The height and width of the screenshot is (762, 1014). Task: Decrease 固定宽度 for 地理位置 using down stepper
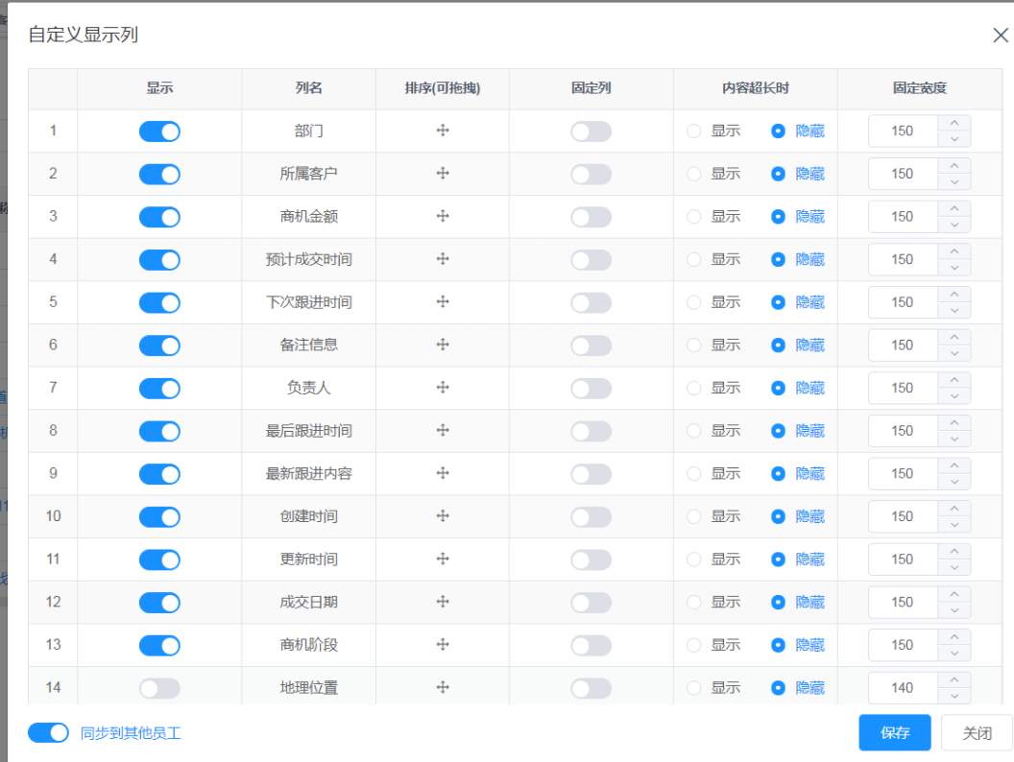(954, 694)
